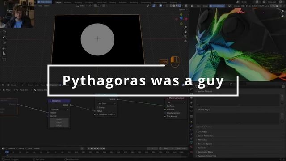Open Less Than operation dropdown

pos(106,103)
